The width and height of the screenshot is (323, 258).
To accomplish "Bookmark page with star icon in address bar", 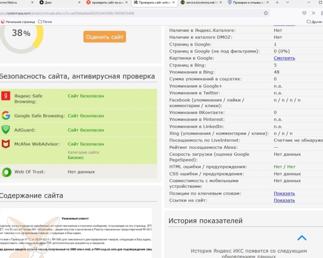I will coord(266,13).
